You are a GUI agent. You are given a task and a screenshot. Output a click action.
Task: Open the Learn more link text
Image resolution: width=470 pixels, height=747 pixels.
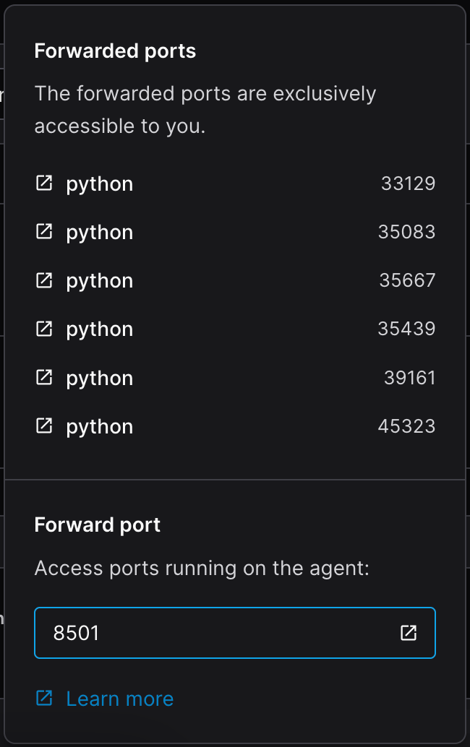click(119, 699)
